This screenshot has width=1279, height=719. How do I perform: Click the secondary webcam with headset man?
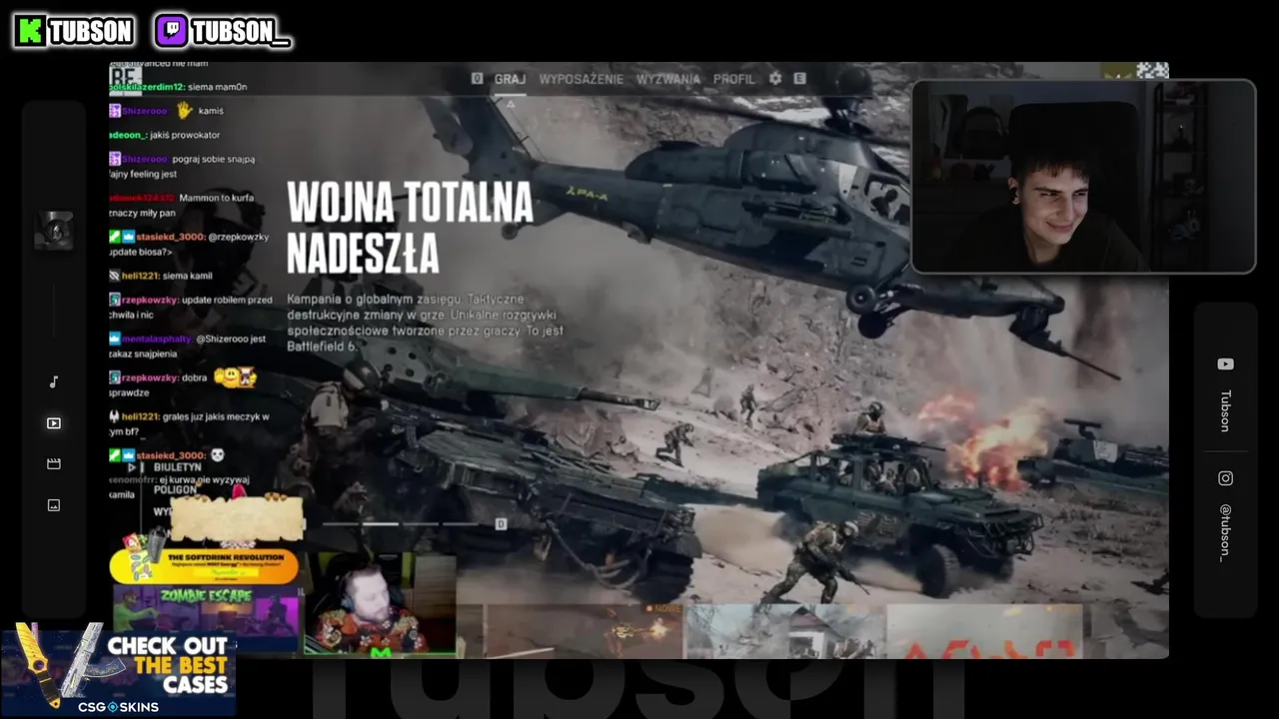(380, 605)
